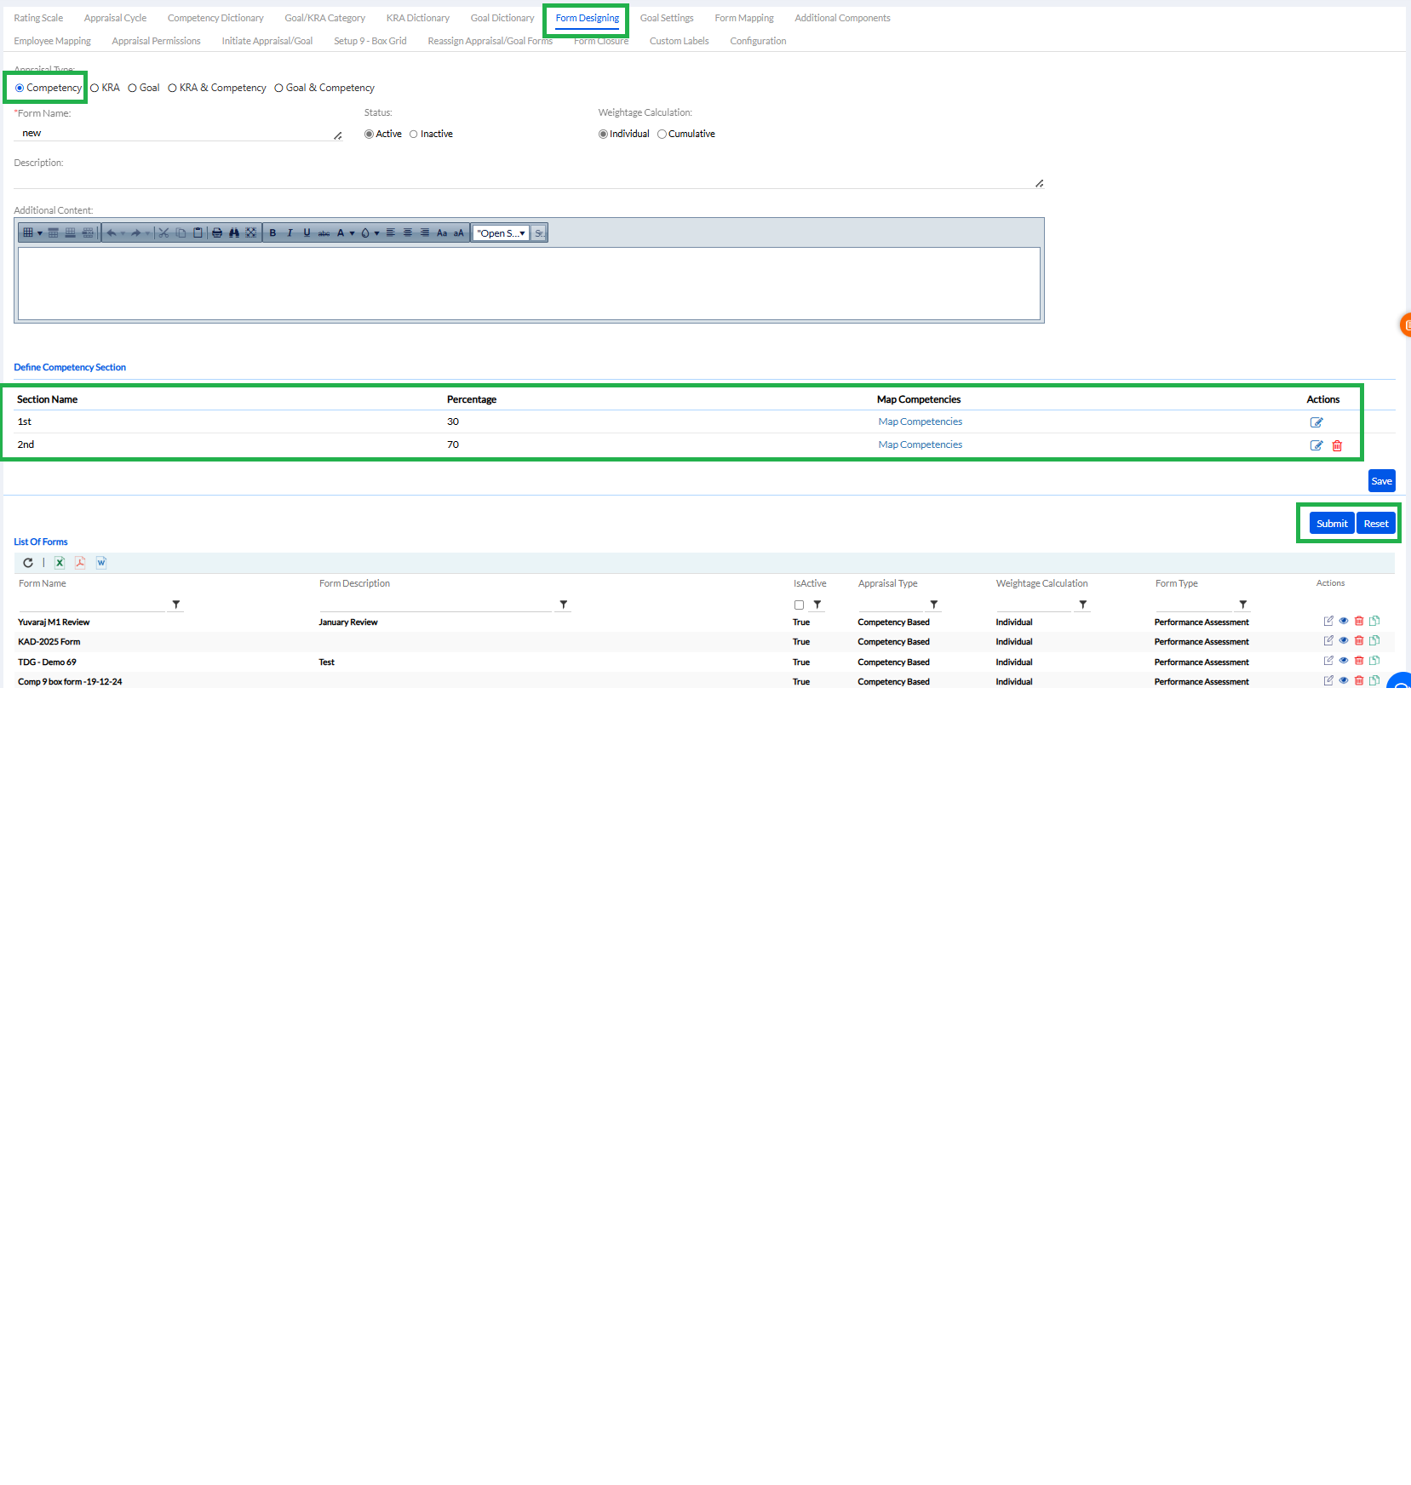Image resolution: width=1411 pixels, height=1485 pixels.
Task: Set status to Inactive
Action: [x=414, y=135]
